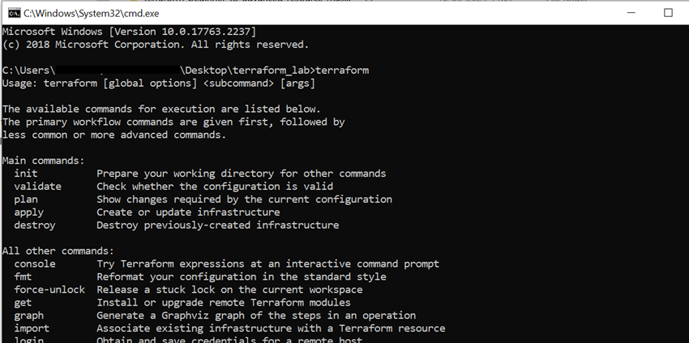Click the 'init' command in Main commands
This screenshot has height=343, width=689.
coord(26,174)
